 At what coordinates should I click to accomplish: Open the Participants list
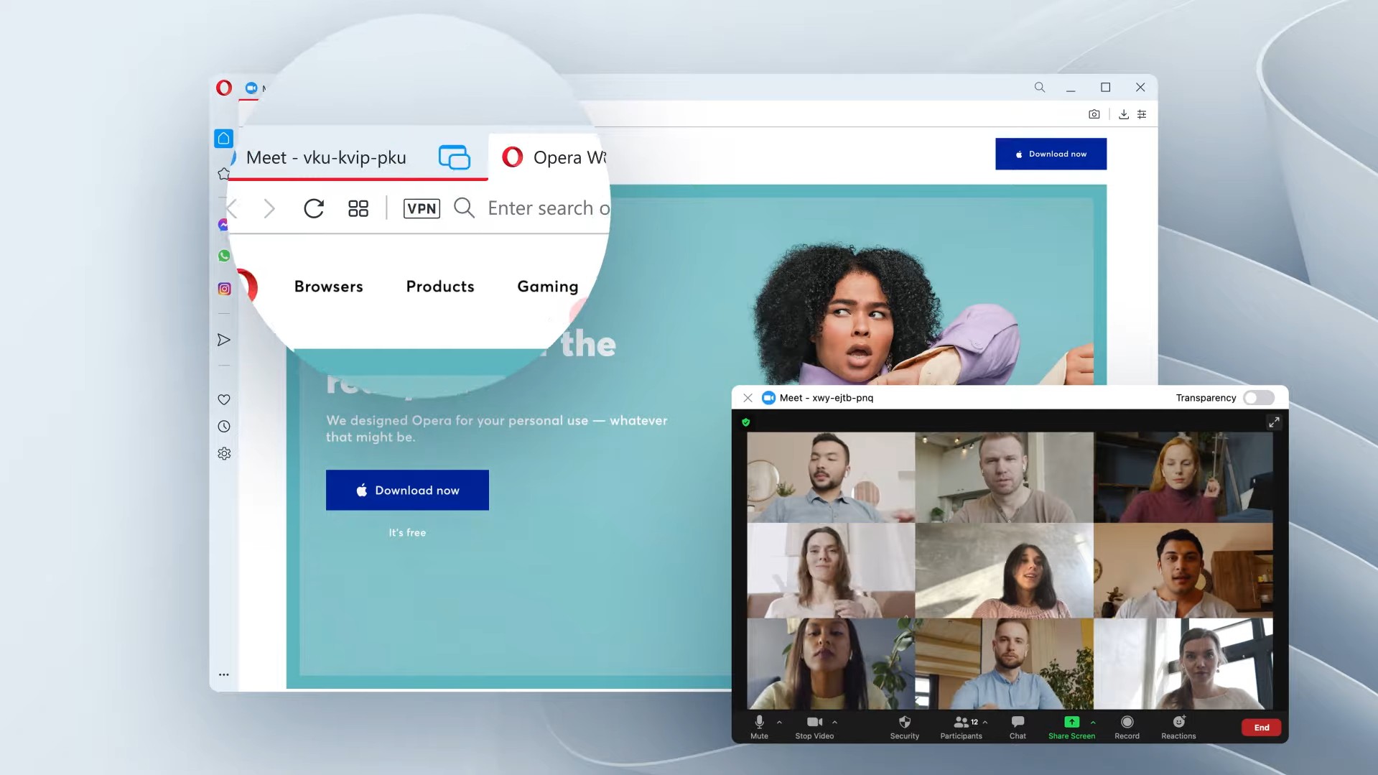tap(961, 727)
